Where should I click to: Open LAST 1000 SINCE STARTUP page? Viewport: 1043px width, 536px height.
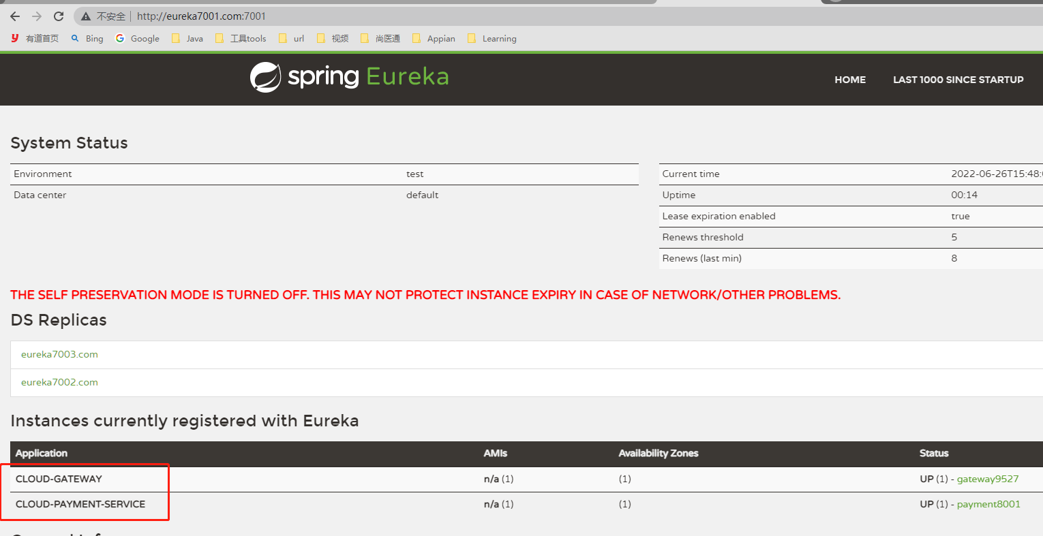click(958, 80)
